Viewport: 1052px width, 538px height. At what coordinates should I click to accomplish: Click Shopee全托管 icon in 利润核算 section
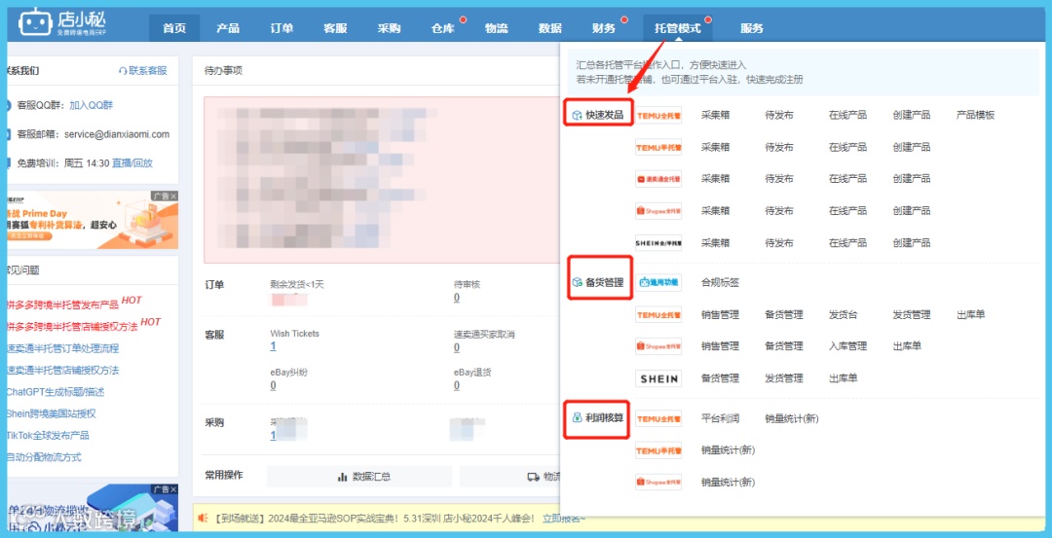coord(658,482)
